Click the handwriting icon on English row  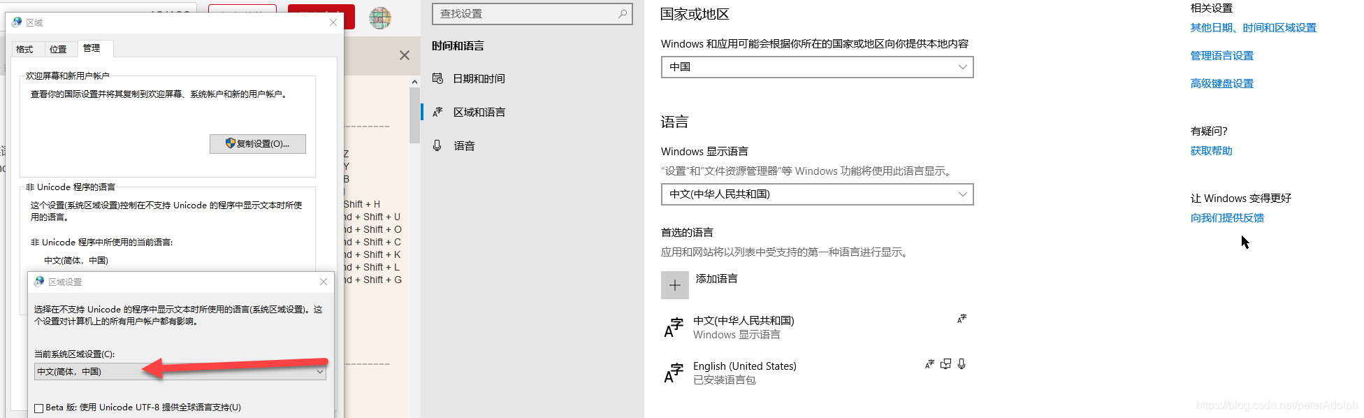coord(945,364)
